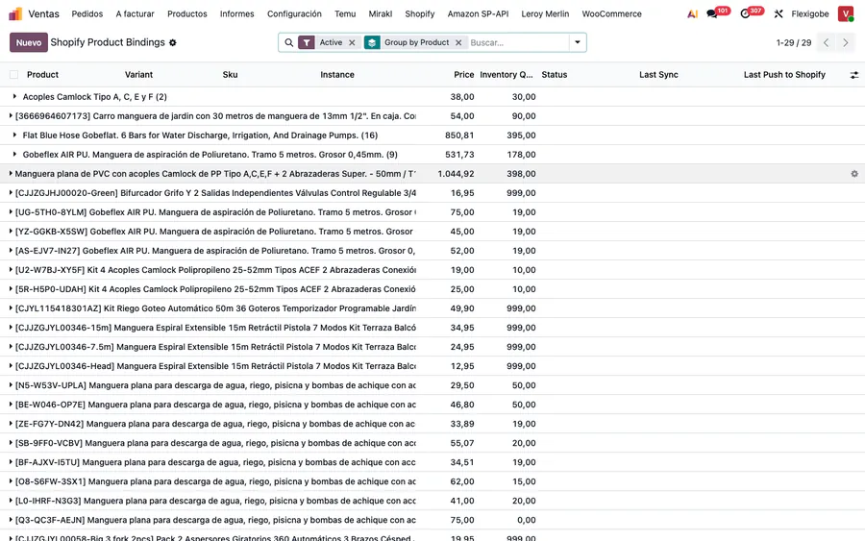Expand the [CJYL115418301AZ] Kit Riego Goteo group
Screen dimensions: 865x541
pyautogui.click(x=11, y=308)
